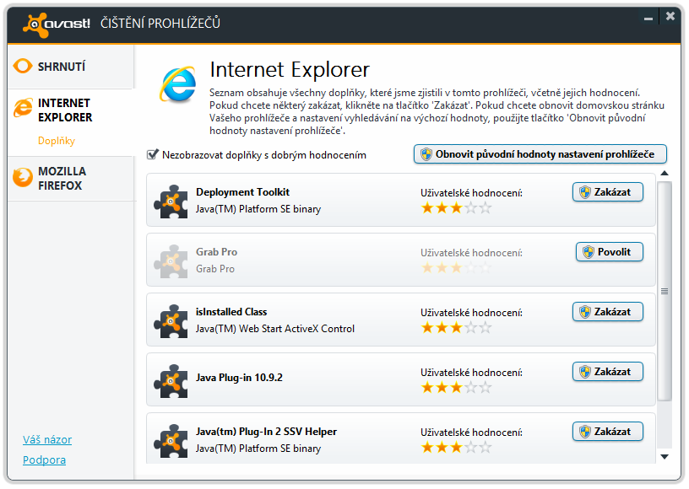Click star rating of Deployment Toolkit
This screenshot has height=489, width=689.
pos(456,208)
